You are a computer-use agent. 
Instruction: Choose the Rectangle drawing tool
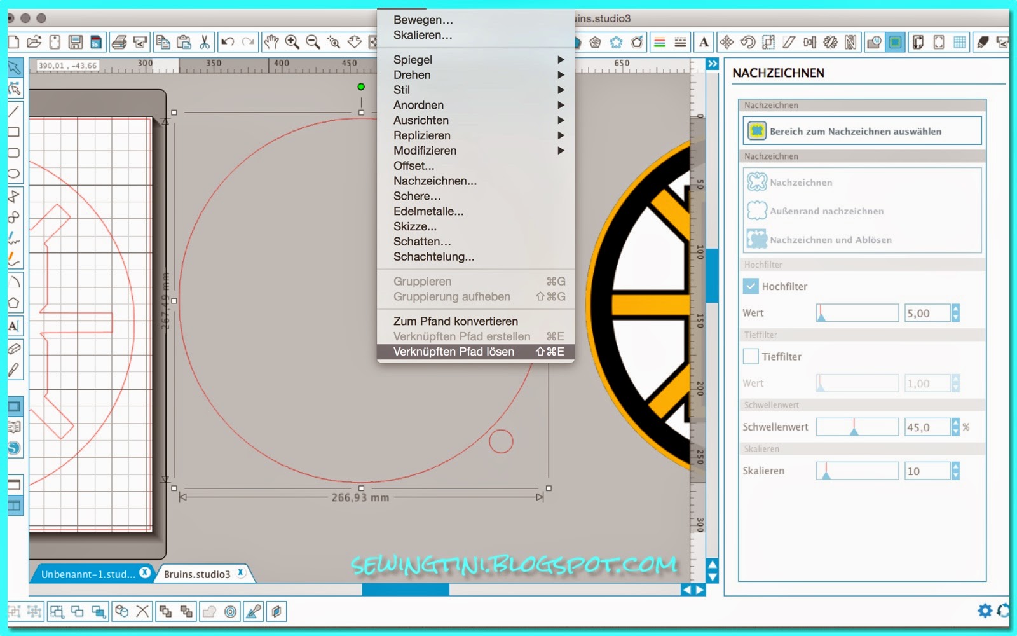point(14,132)
